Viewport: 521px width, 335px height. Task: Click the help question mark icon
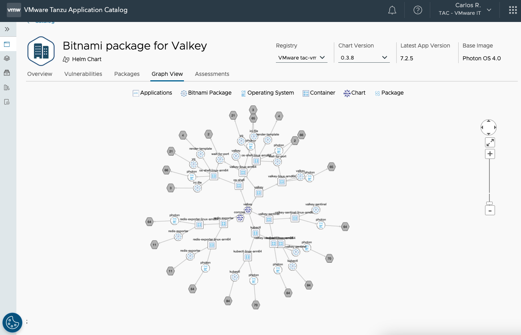pyautogui.click(x=418, y=10)
